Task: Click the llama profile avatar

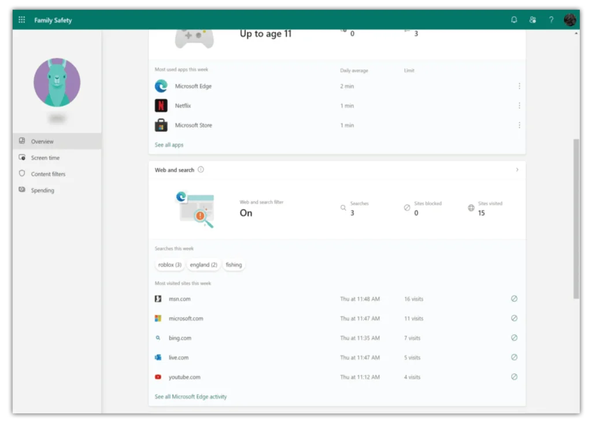Action: 57,82
